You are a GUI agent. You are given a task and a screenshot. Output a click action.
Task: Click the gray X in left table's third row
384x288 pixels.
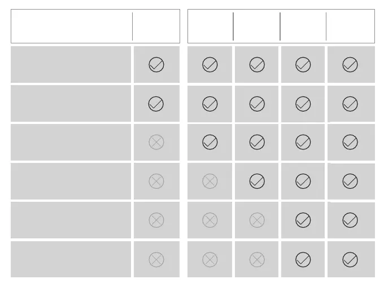pos(156,142)
